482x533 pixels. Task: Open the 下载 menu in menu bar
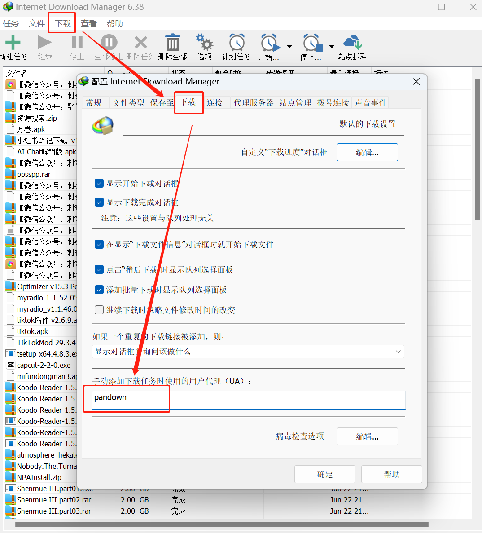(x=63, y=23)
